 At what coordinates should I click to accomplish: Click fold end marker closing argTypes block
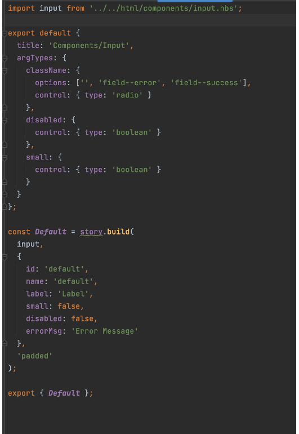coord(5,194)
